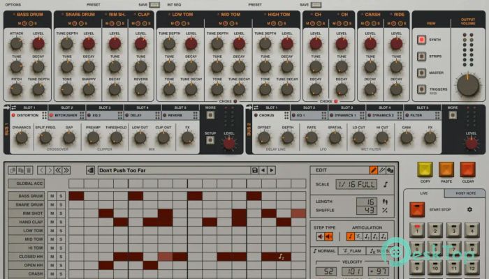Mute the Hand Clap sequencer row

tap(52, 222)
